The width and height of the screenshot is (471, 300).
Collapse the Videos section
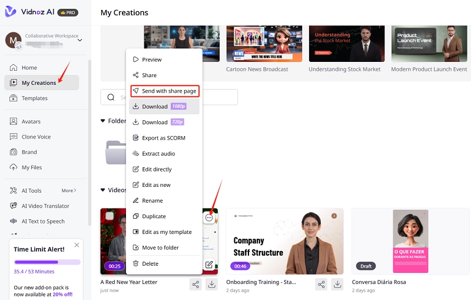pos(102,190)
